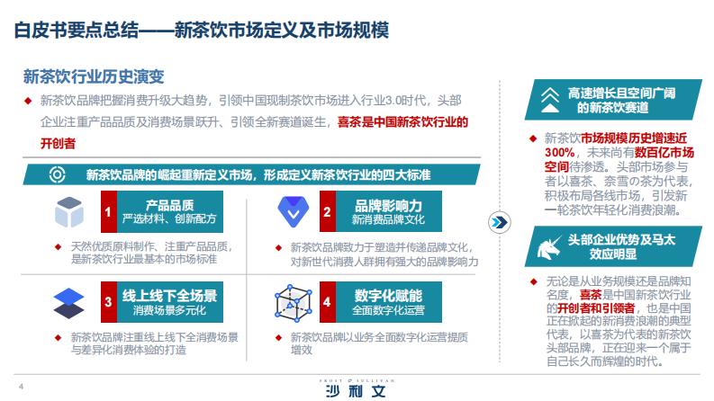Click the blue shield icon beside 品牌影响力
Viewport: 714px width, 401px height.
[294, 211]
